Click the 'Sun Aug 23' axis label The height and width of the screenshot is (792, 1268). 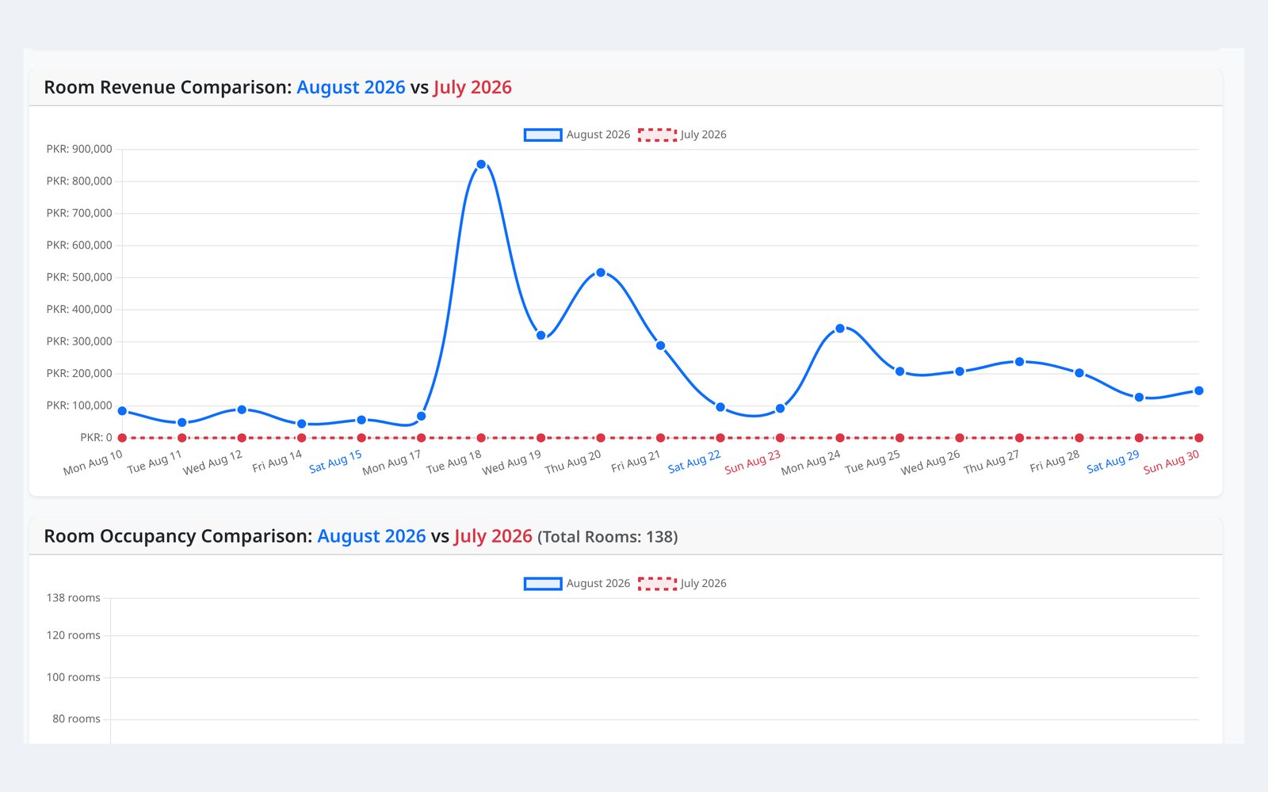coord(753,462)
